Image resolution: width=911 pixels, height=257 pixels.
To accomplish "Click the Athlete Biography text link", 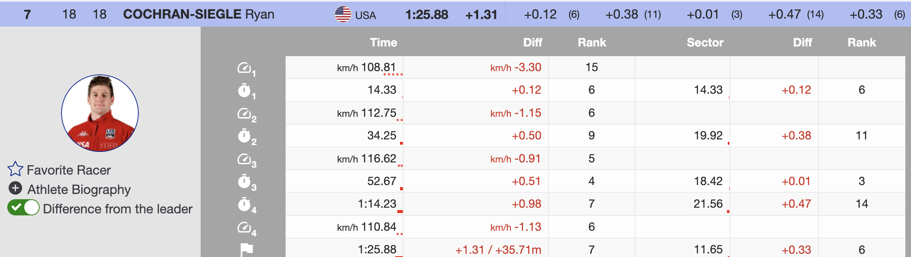I will pyautogui.click(x=79, y=190).
